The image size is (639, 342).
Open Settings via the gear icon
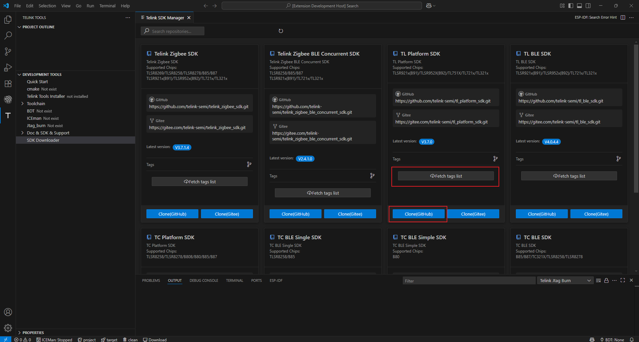point(8,328)
